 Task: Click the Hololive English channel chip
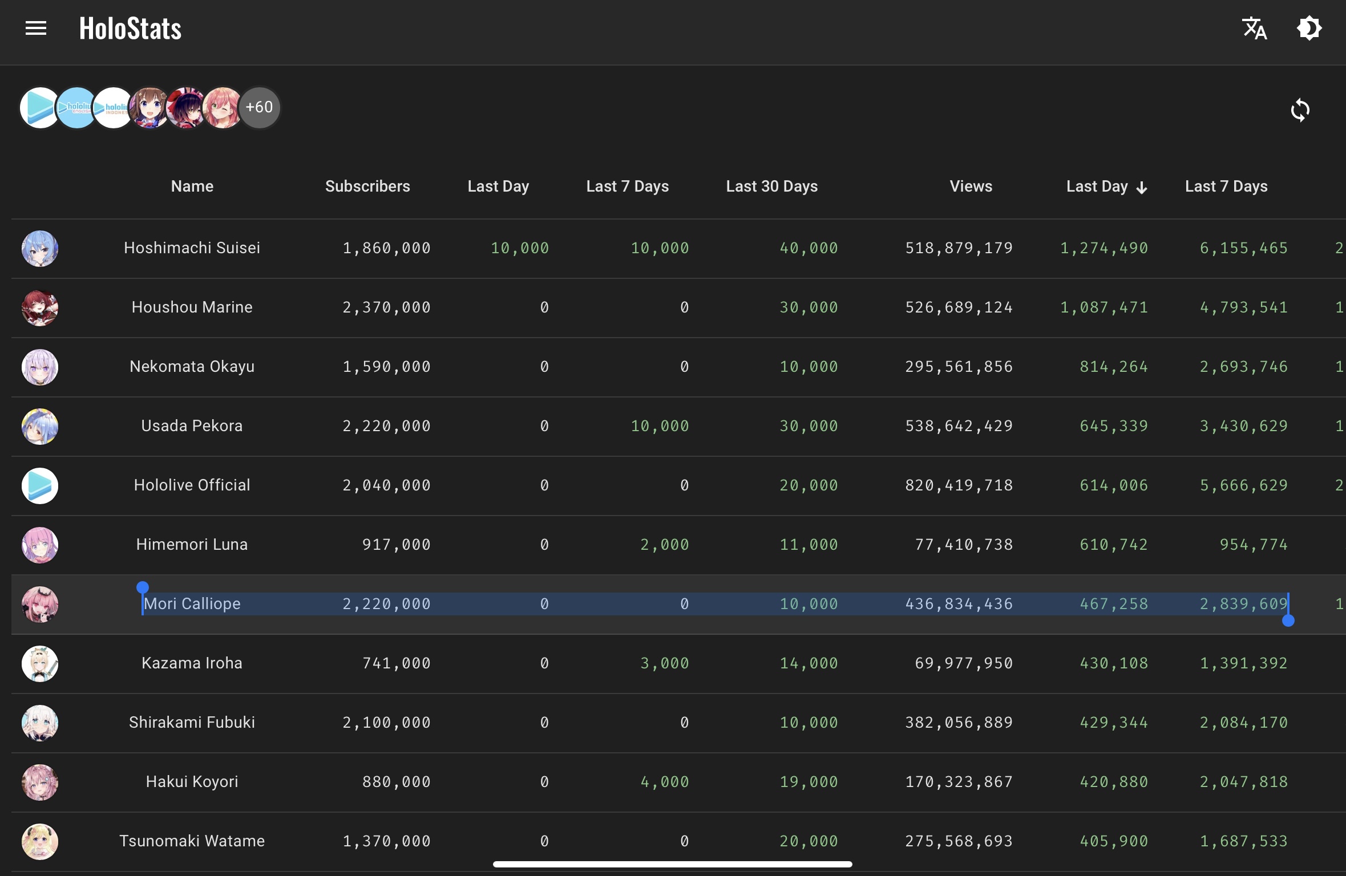click(75, 107)
